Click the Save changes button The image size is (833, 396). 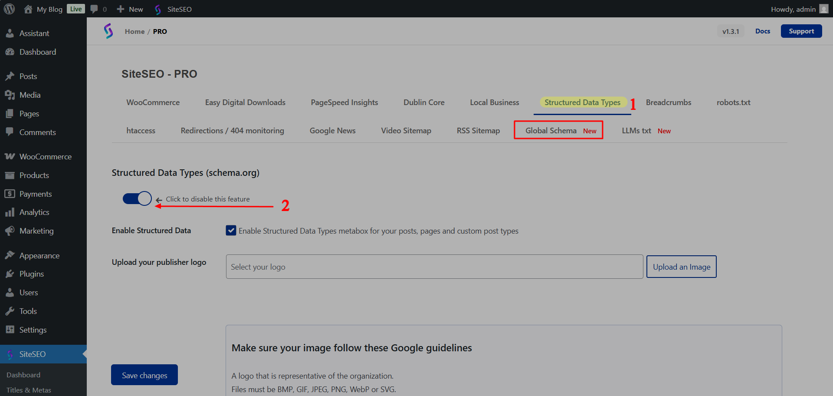[x=144, y=375]
